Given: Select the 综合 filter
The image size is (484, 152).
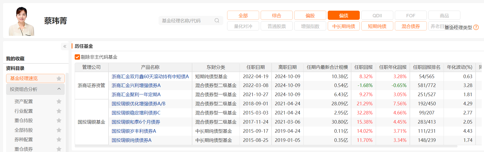Looking at the screenshot, I should pos(277,15).
